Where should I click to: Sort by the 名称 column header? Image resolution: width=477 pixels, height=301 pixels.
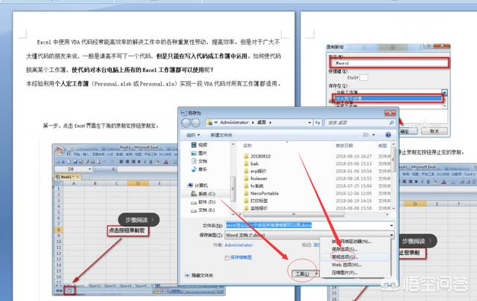coord(247,146)
